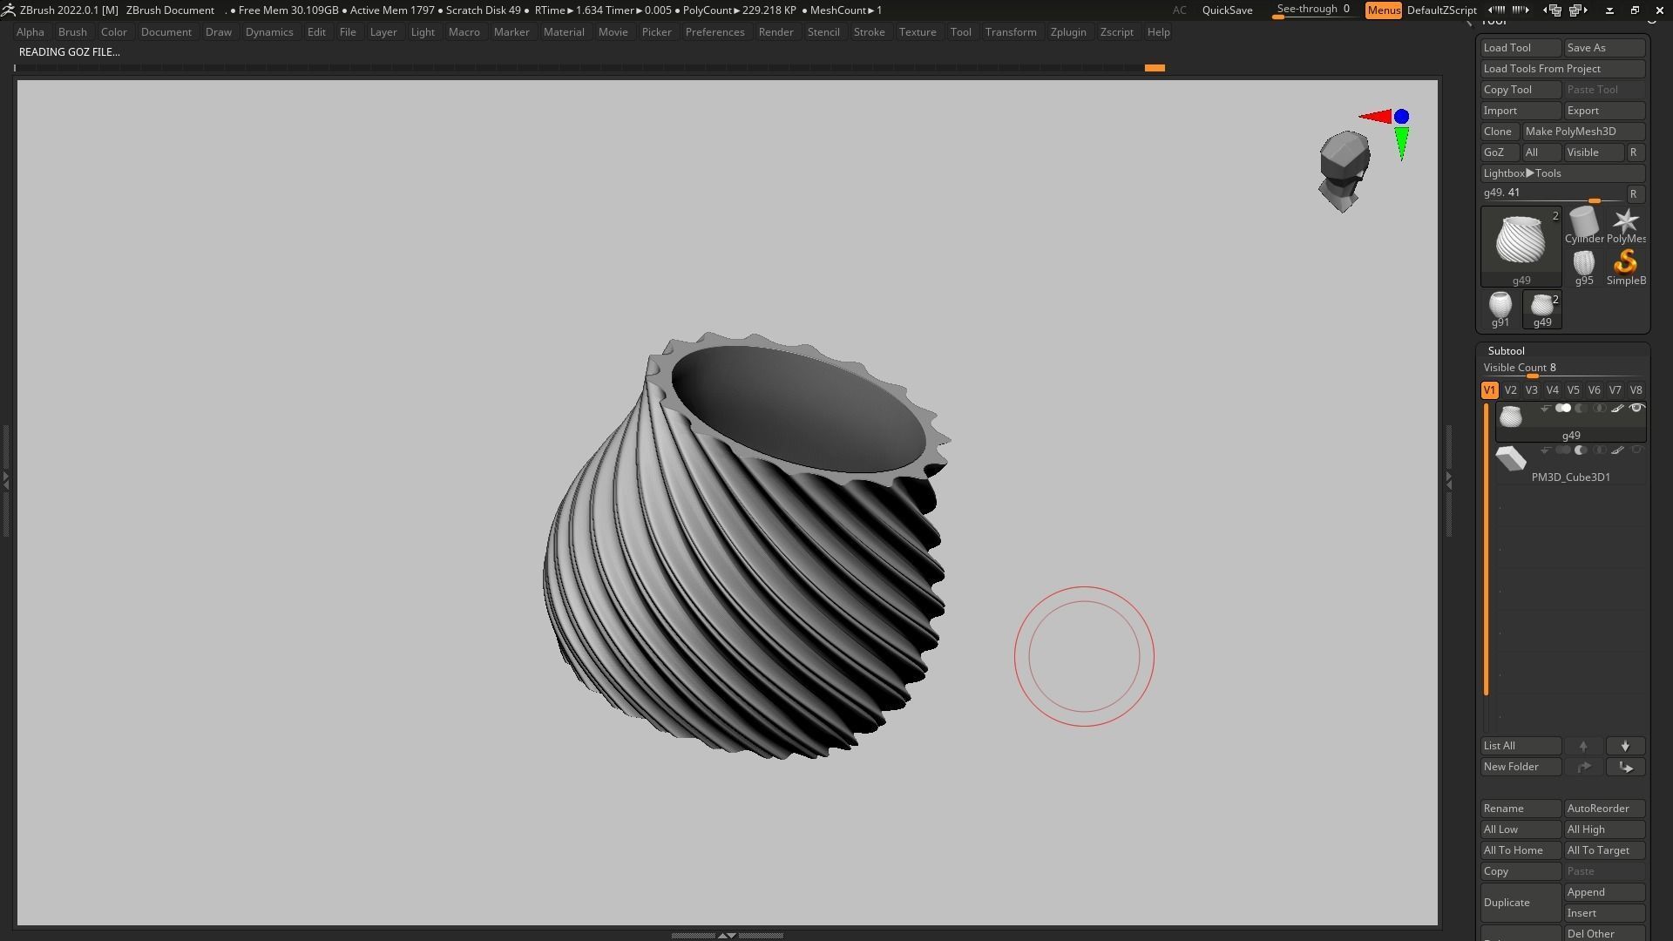Screen dimensions: 1673x941
Task: Open the Preferences menu
Action: (x=715, y=32)
